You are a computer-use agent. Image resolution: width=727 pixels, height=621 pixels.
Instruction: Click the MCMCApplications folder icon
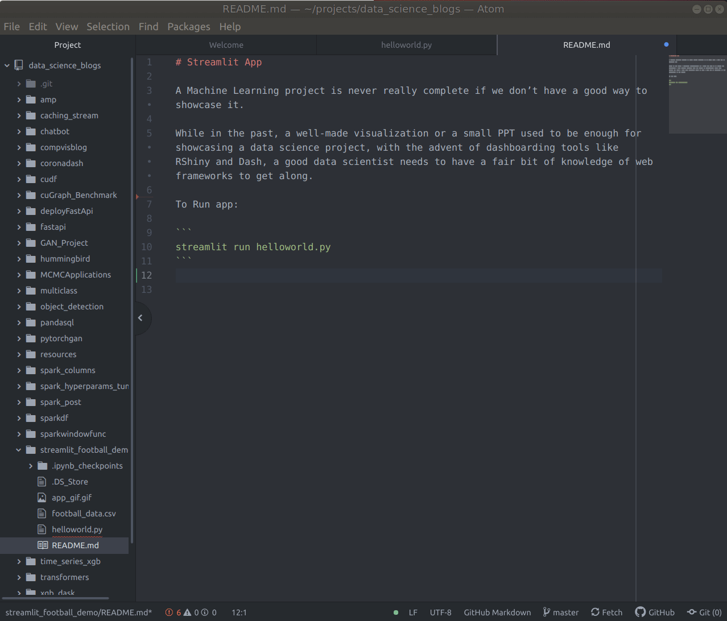tap(31, 274)
